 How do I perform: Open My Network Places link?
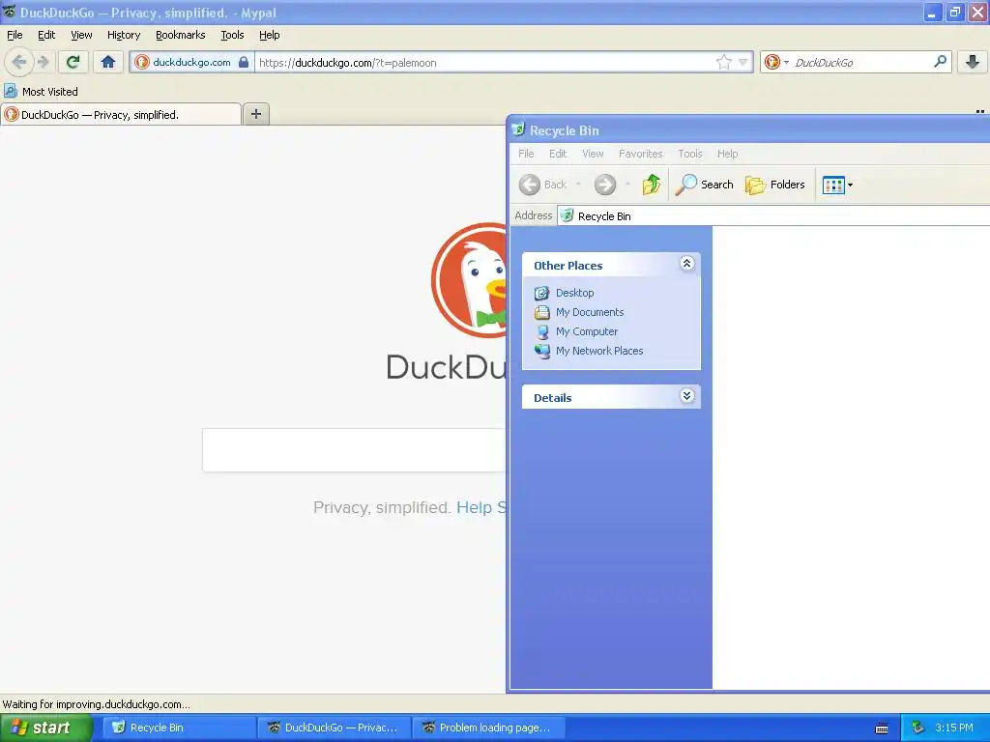pos(599,351)
